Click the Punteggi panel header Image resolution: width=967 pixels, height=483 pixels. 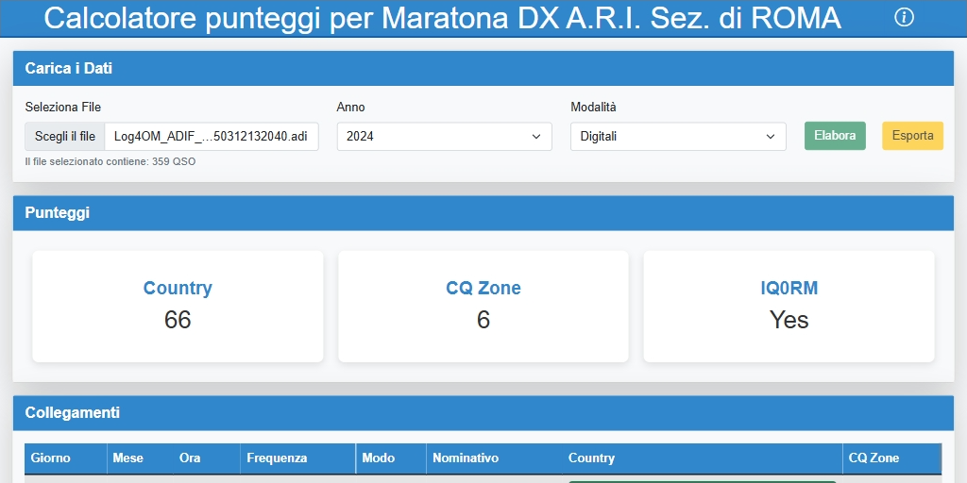[483, 213]
